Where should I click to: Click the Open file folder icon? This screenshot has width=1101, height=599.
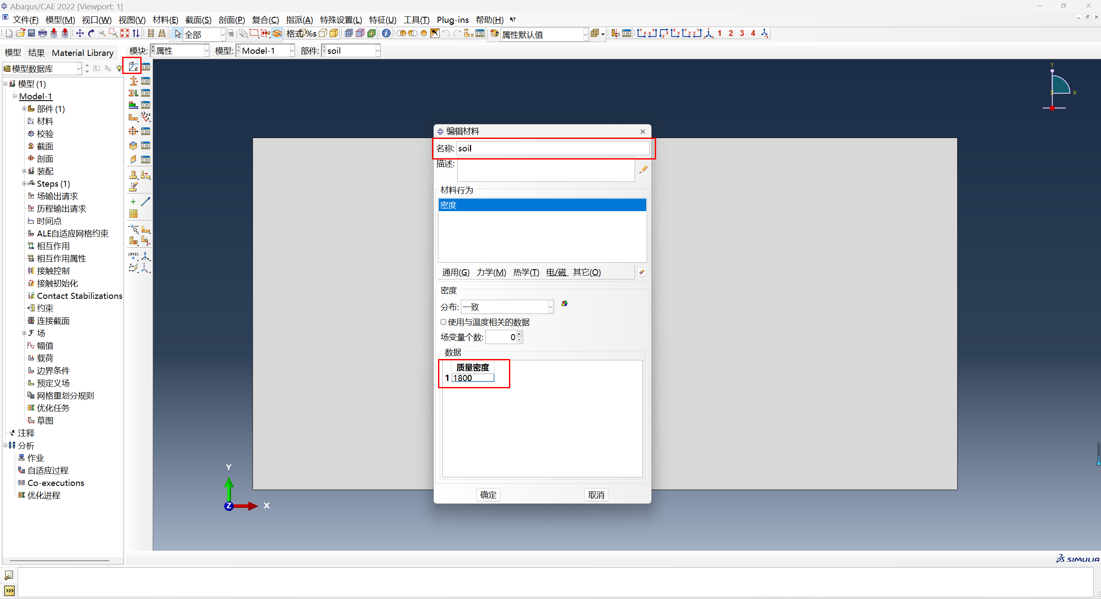[20, 33]
